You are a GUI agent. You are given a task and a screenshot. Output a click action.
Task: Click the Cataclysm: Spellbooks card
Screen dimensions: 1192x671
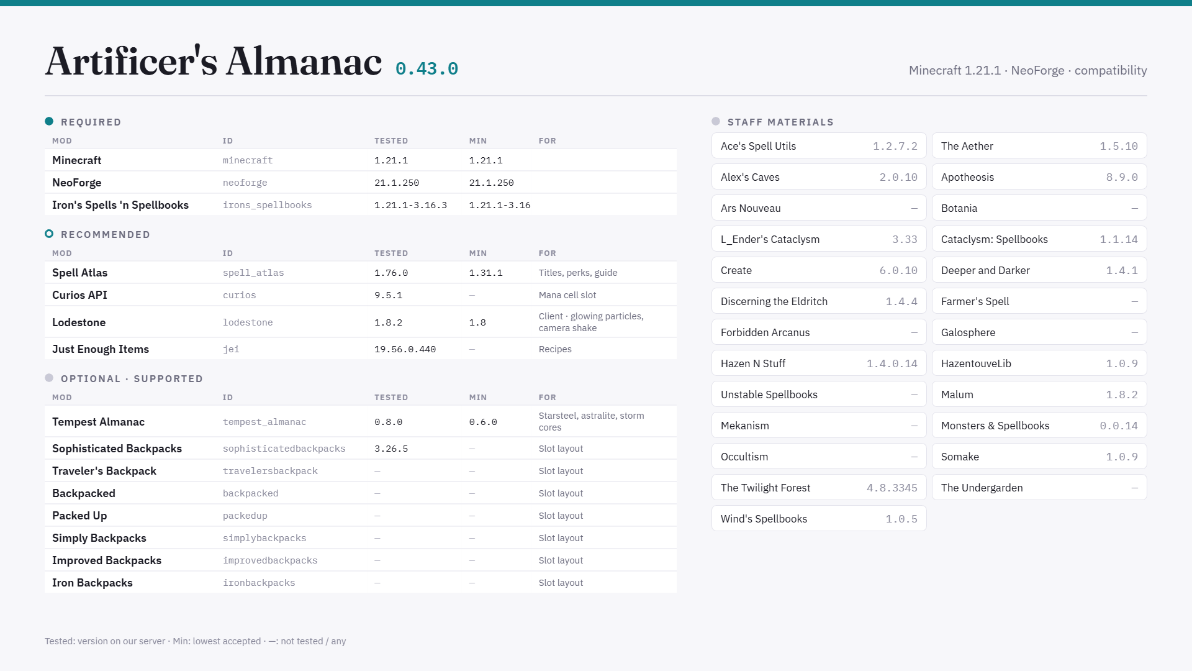(x=1039, y=239)
